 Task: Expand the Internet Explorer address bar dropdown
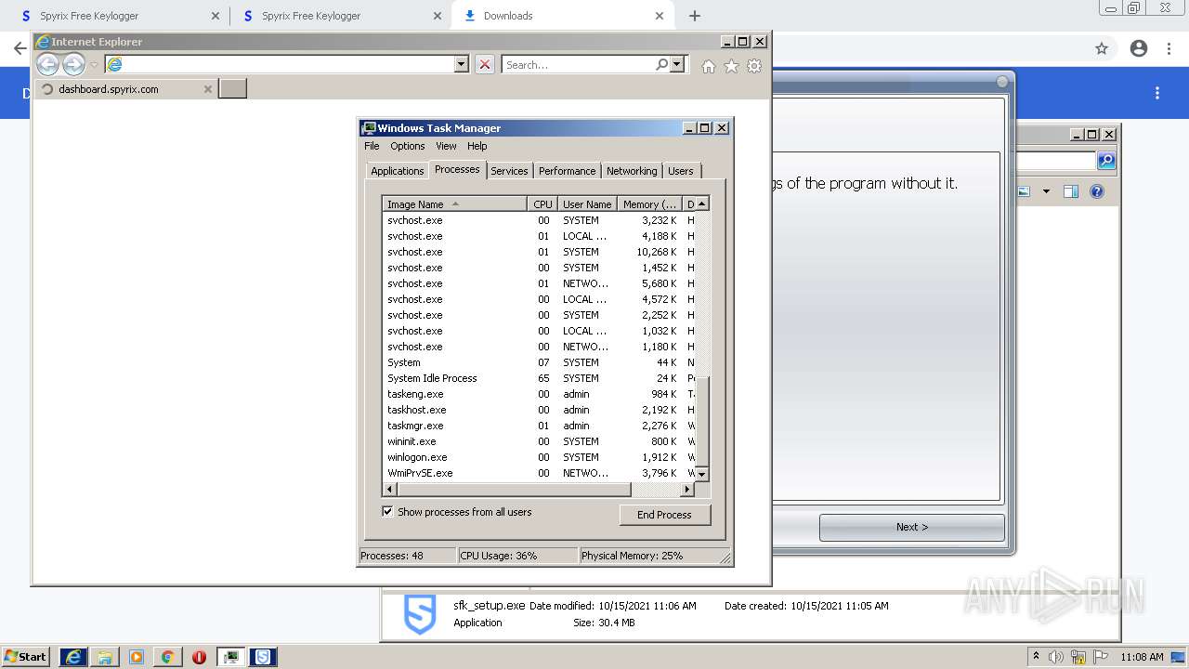point(461,64)
